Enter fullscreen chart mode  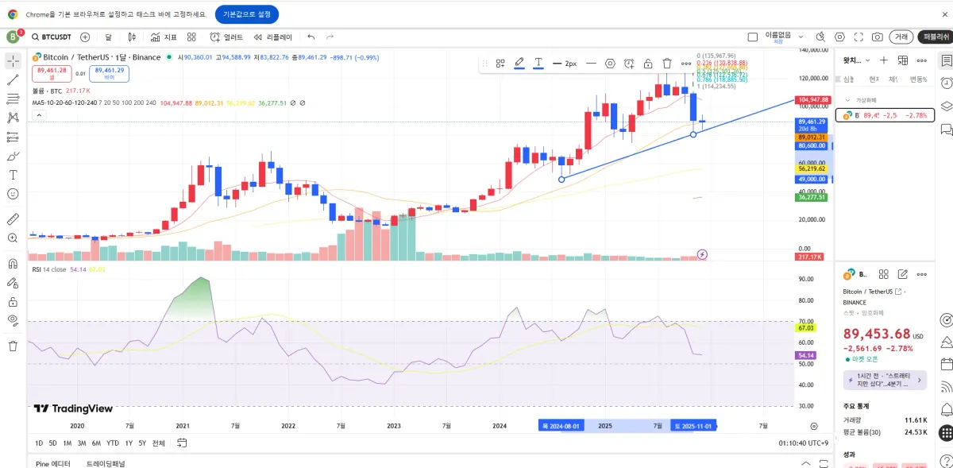coord(858,37)
